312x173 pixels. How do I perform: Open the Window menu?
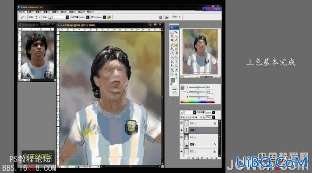pos(82,12)
